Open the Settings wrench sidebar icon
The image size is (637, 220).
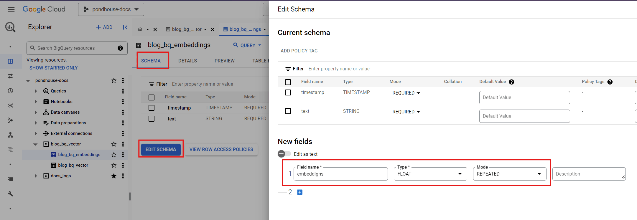click(10, 194)
